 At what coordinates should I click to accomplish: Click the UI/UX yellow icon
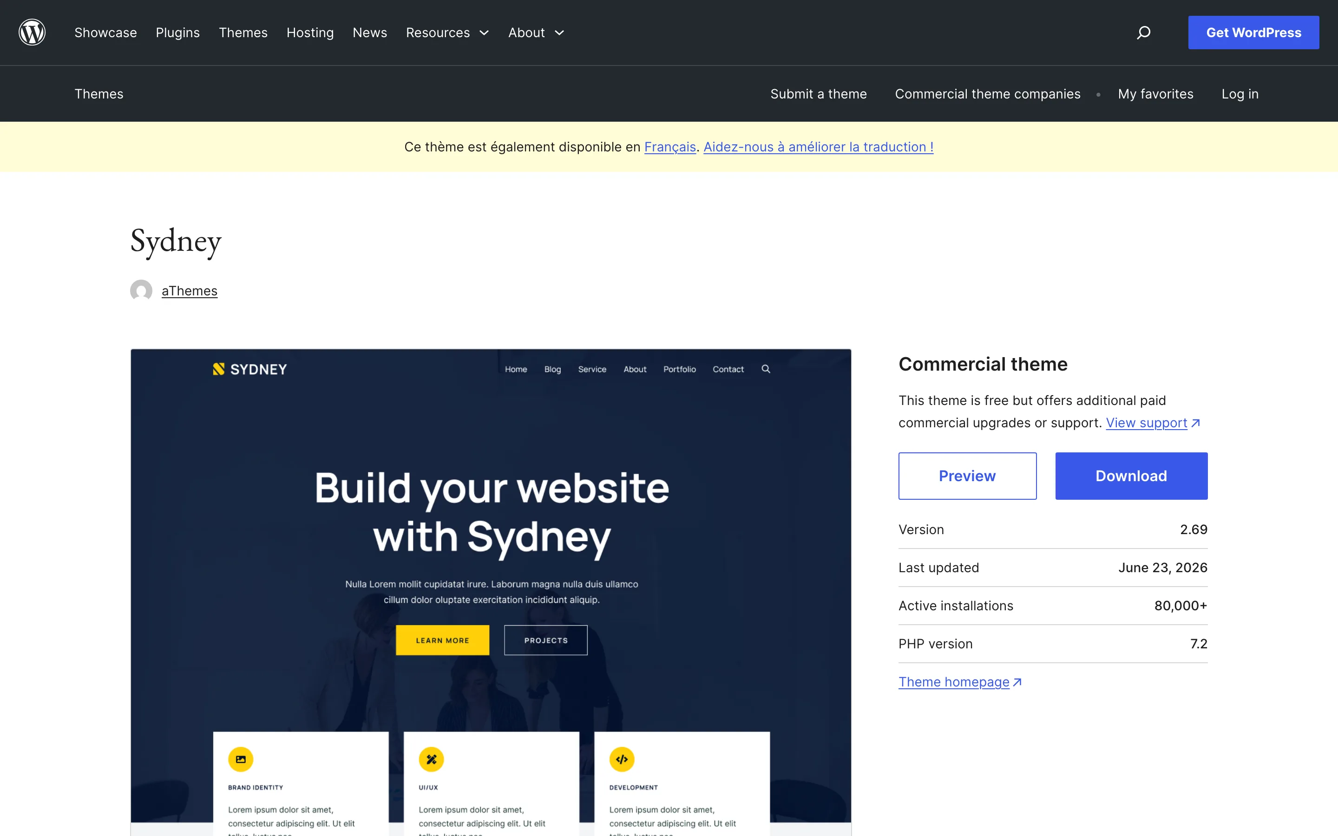tap(431, 759)
